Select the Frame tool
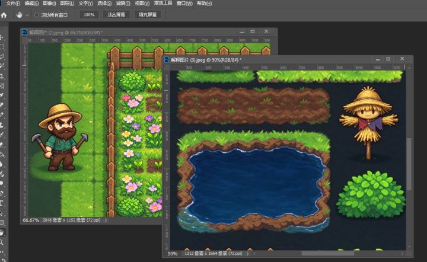Image resolution: width=427 pixels, height=262 pixels. [2, 86]
